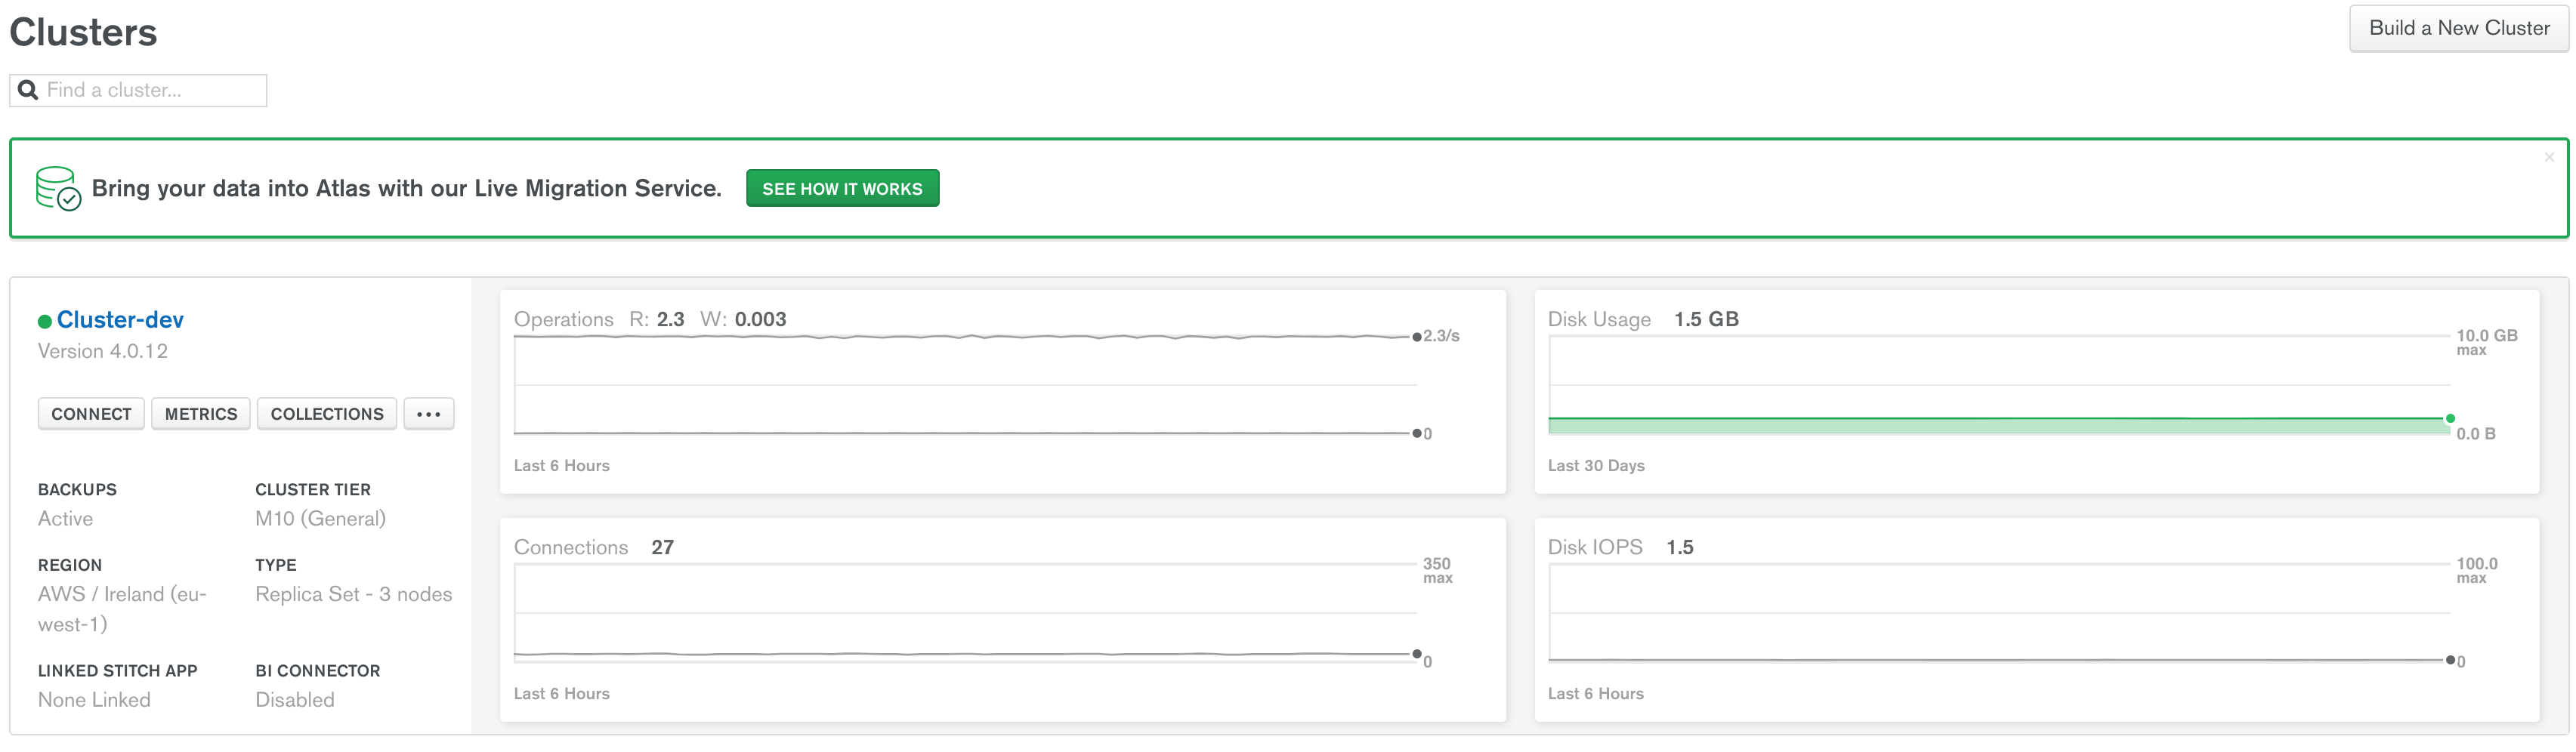Open the Disk IOPS chart
Image resolution: width=2576 pixels, height=752 pixels.
click(x=2037, y=620)
